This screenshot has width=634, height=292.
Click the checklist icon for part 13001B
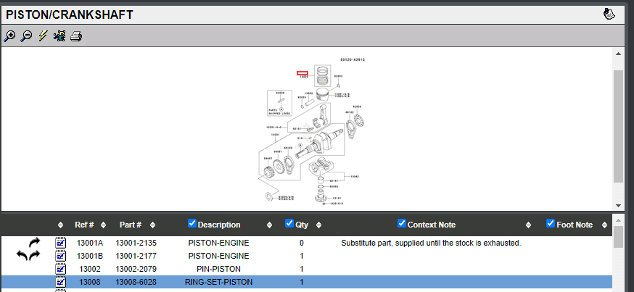pos(61,256)
